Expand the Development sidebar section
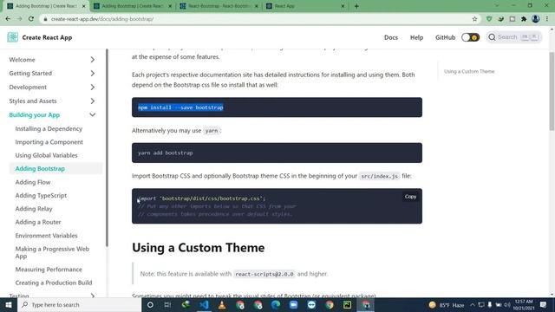 pyautogui.click(x=93, y=87)
